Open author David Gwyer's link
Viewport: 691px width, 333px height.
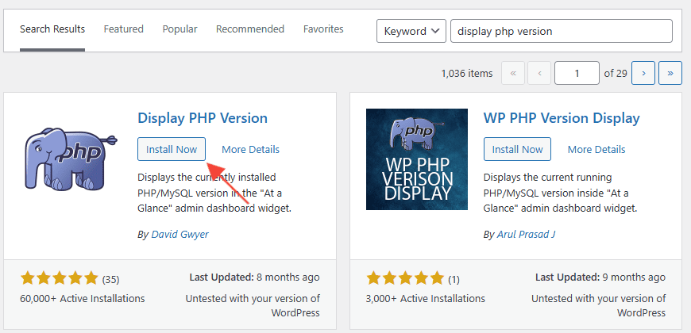180,235
